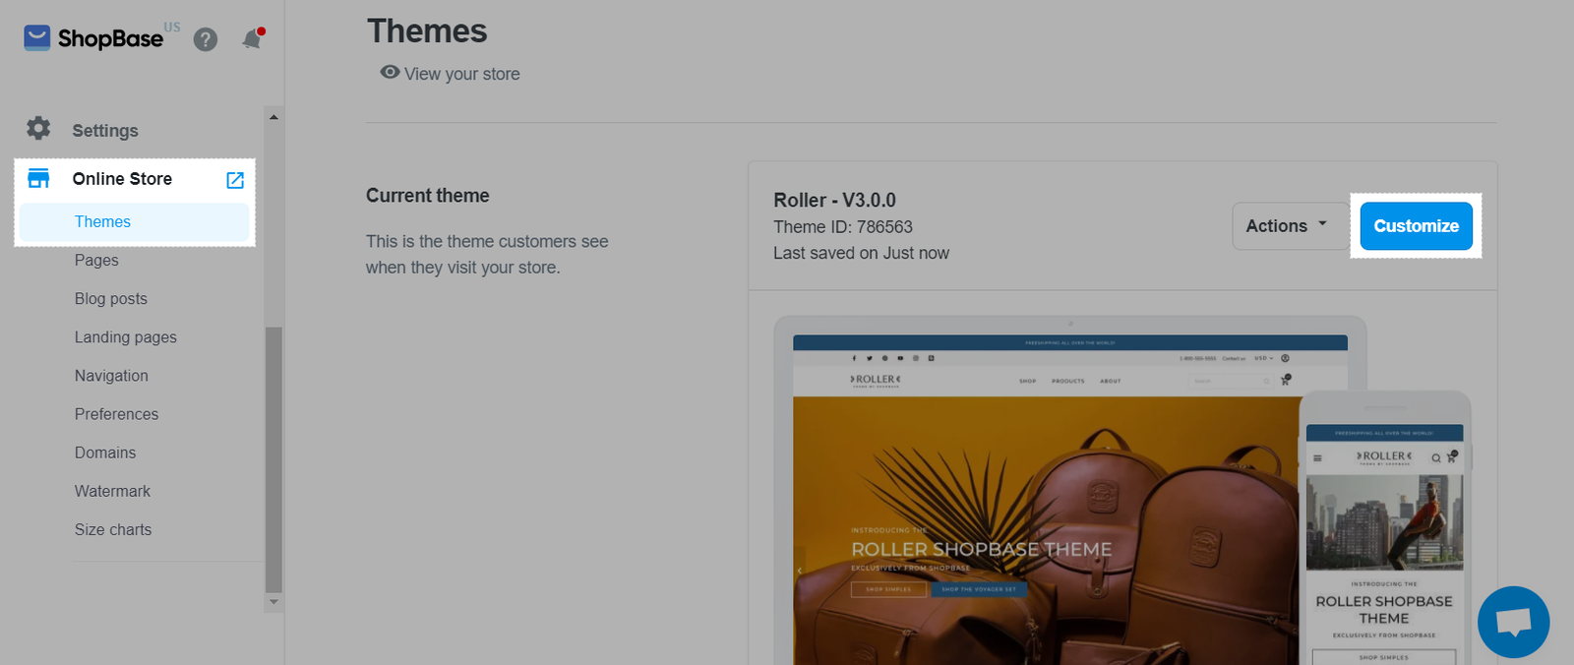Click the Theme ID: 786563 text
The width and height of the screenshot is (1574, 665).
click(x=843, y=227)
